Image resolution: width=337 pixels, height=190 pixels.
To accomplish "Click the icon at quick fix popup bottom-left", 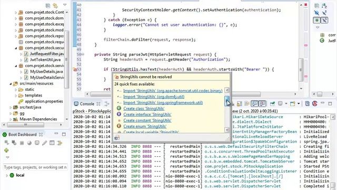I will tap(117, 138).
